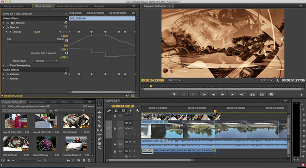Toggle Opacity animation stopwatch

10,32
